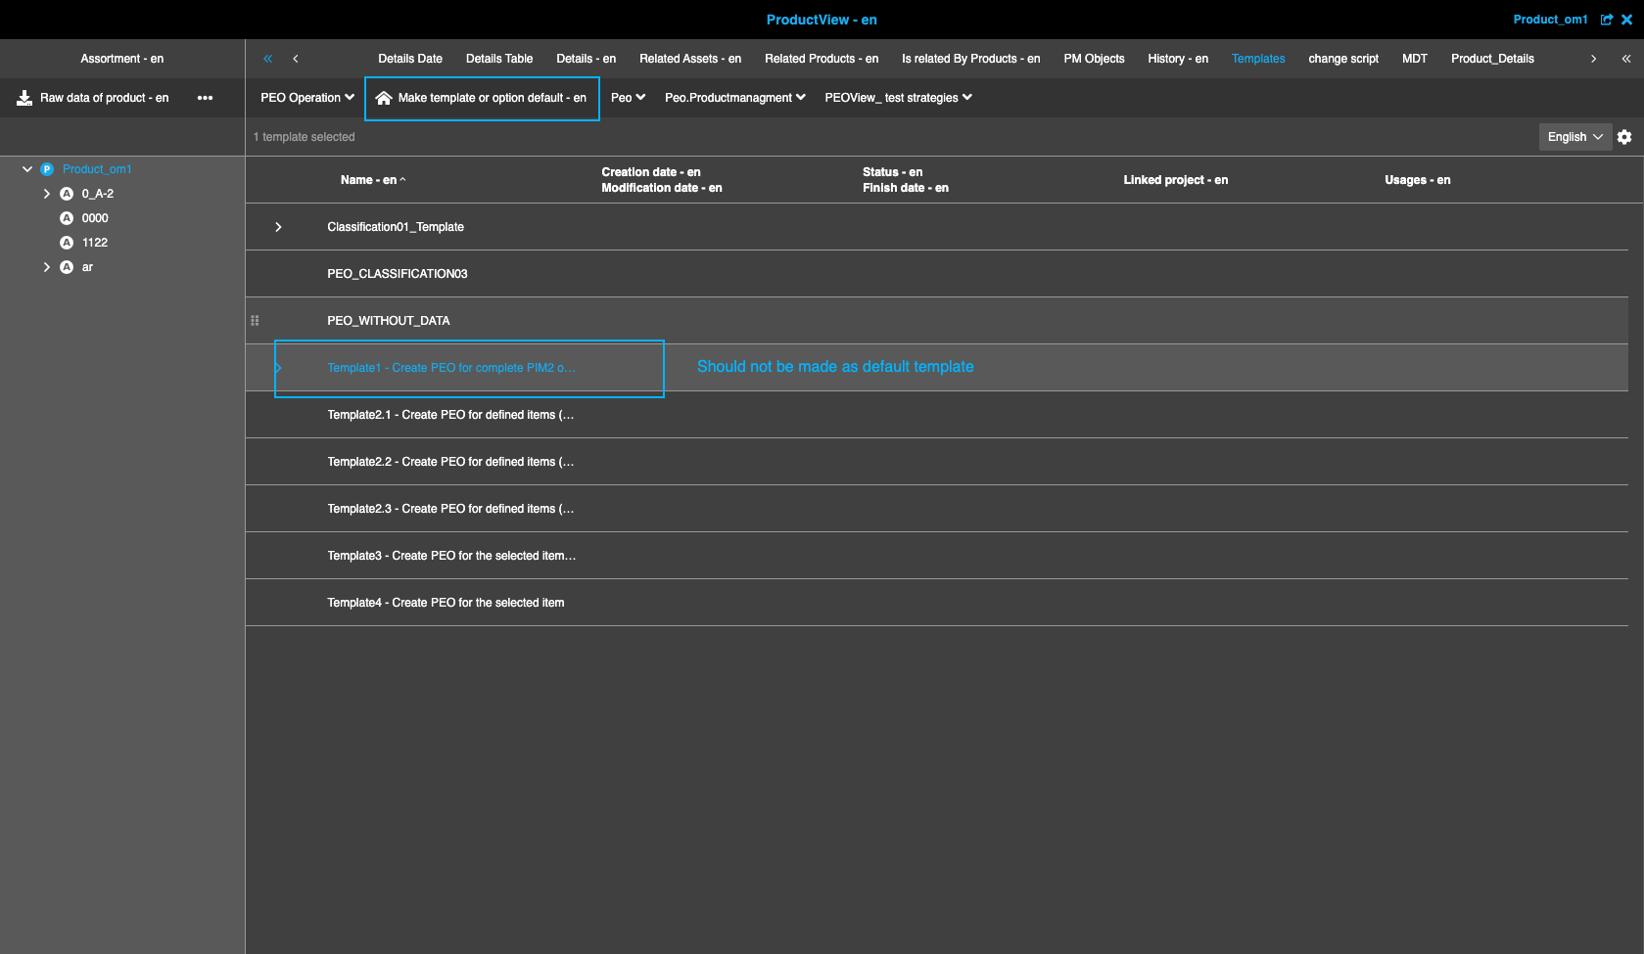Open the three-dot menu beside Raw data
Screen dimensions: 1644x954
(x=206, y=97)
